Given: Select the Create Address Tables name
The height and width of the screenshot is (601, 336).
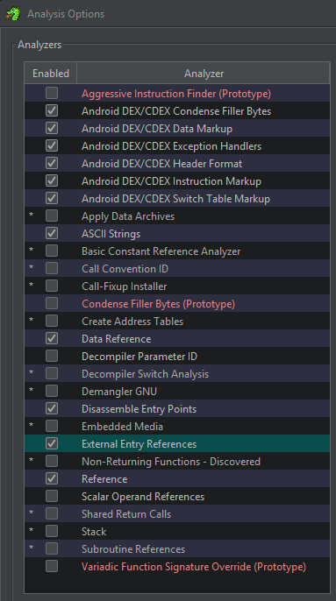Looking at the screenshot, I should click(132, 322).
